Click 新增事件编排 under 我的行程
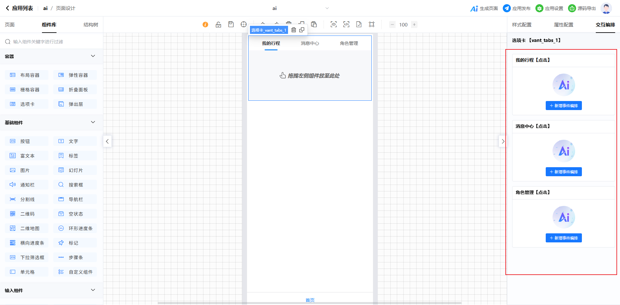This screenshot has height=305, width=620. 563,106
